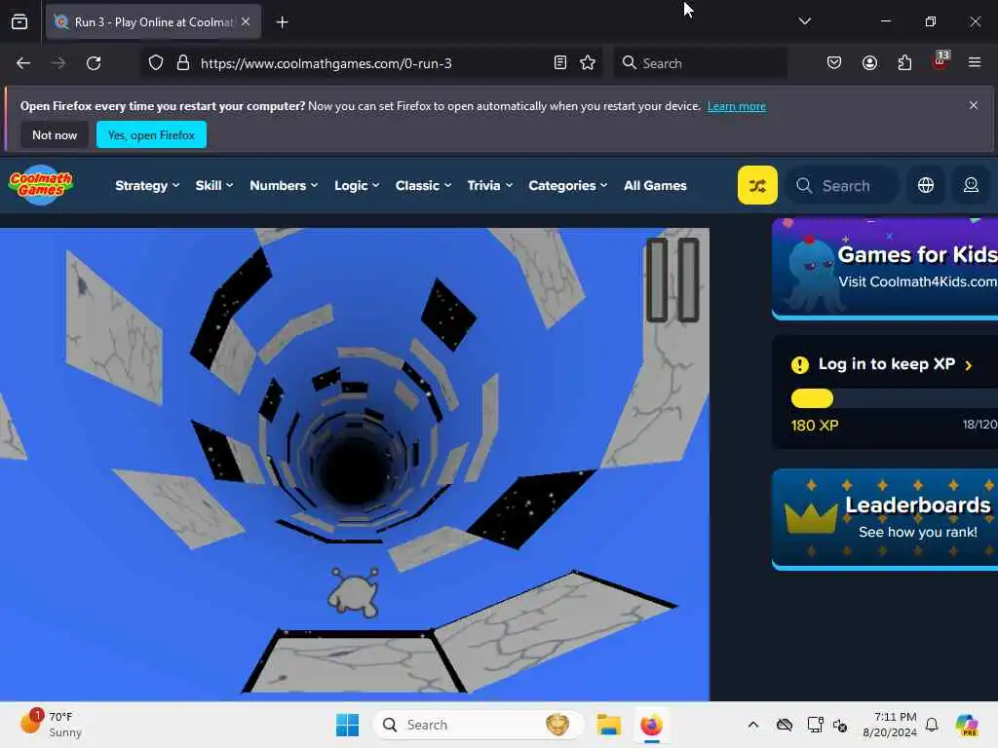The width and height of the screenshot is (998, 748).
Task: Open weather widget showing 70°F Sunny
Action: [51, 725]
